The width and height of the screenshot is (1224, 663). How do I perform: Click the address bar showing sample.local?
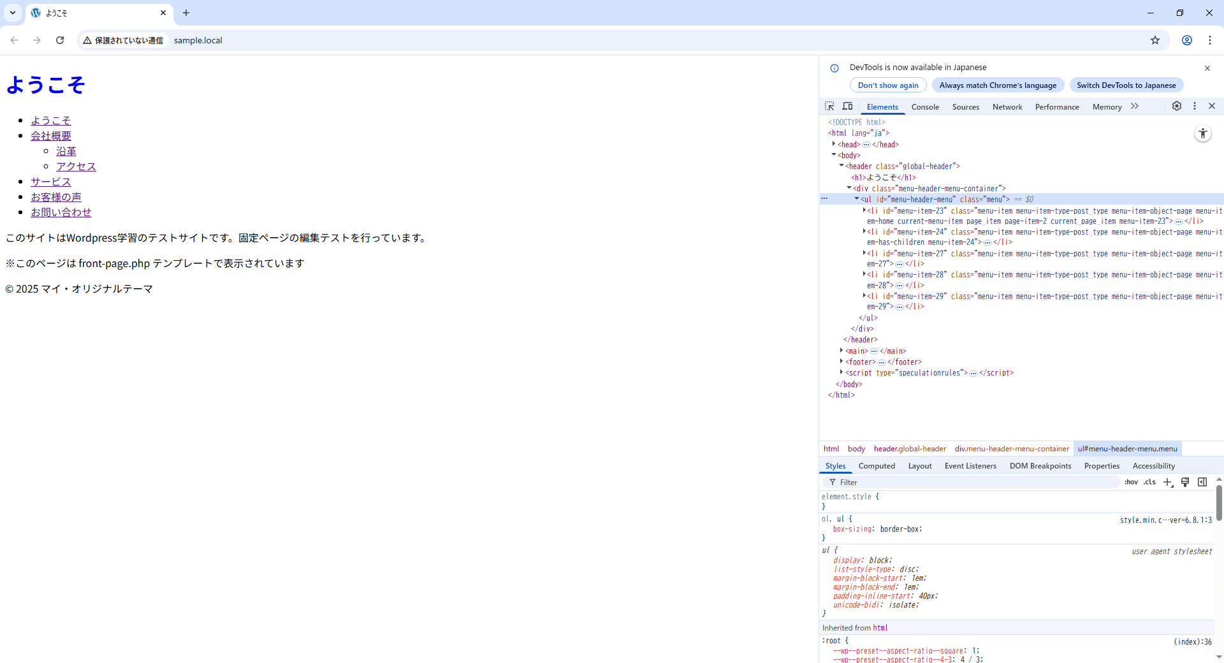coord(198,40)
